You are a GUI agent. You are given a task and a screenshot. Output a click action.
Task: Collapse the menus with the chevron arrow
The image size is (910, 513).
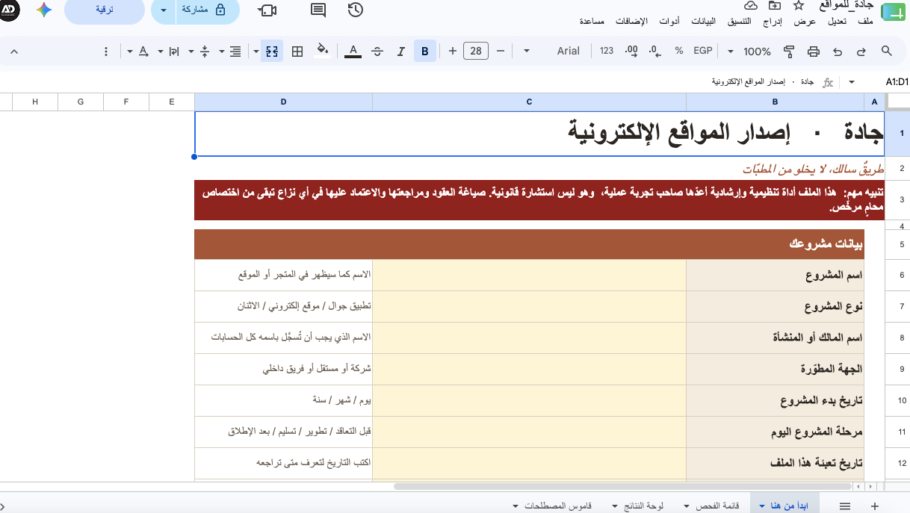[x=13, y=51]
